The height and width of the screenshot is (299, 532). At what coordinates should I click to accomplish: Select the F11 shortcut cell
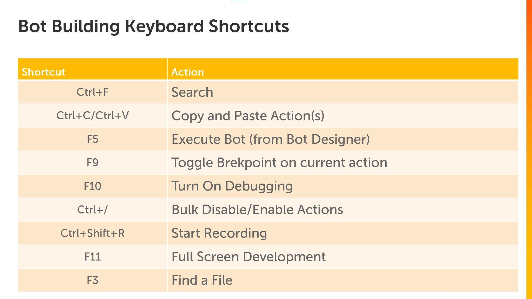(93, 257)
